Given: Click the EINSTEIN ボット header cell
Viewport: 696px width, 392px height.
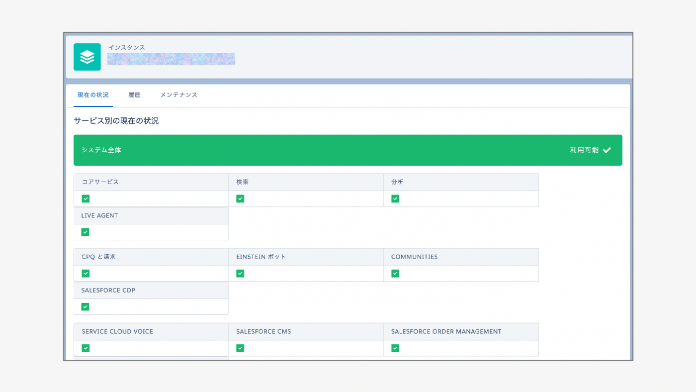Looking at the screenshot, I should [x=306, y=257].
